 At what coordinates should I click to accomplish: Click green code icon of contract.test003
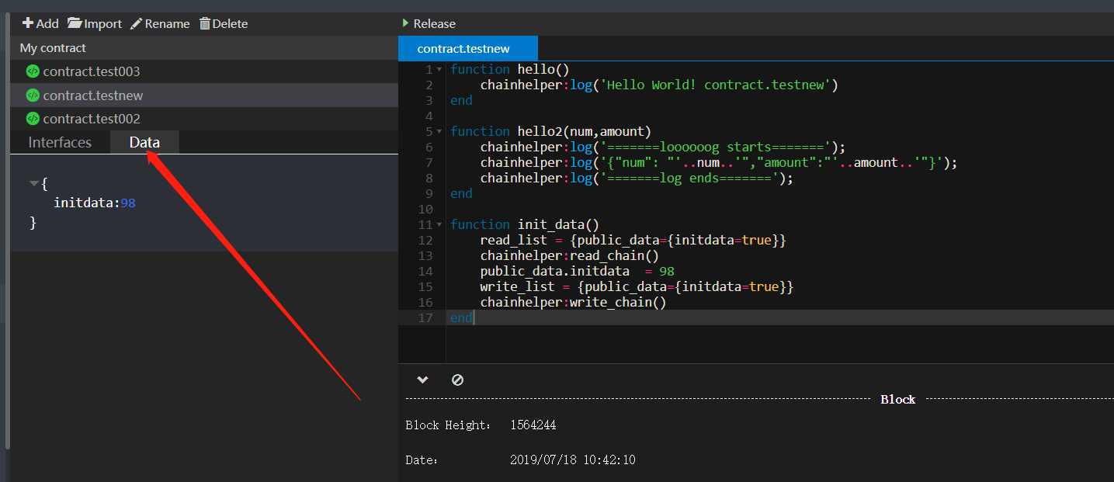point(33,71)
